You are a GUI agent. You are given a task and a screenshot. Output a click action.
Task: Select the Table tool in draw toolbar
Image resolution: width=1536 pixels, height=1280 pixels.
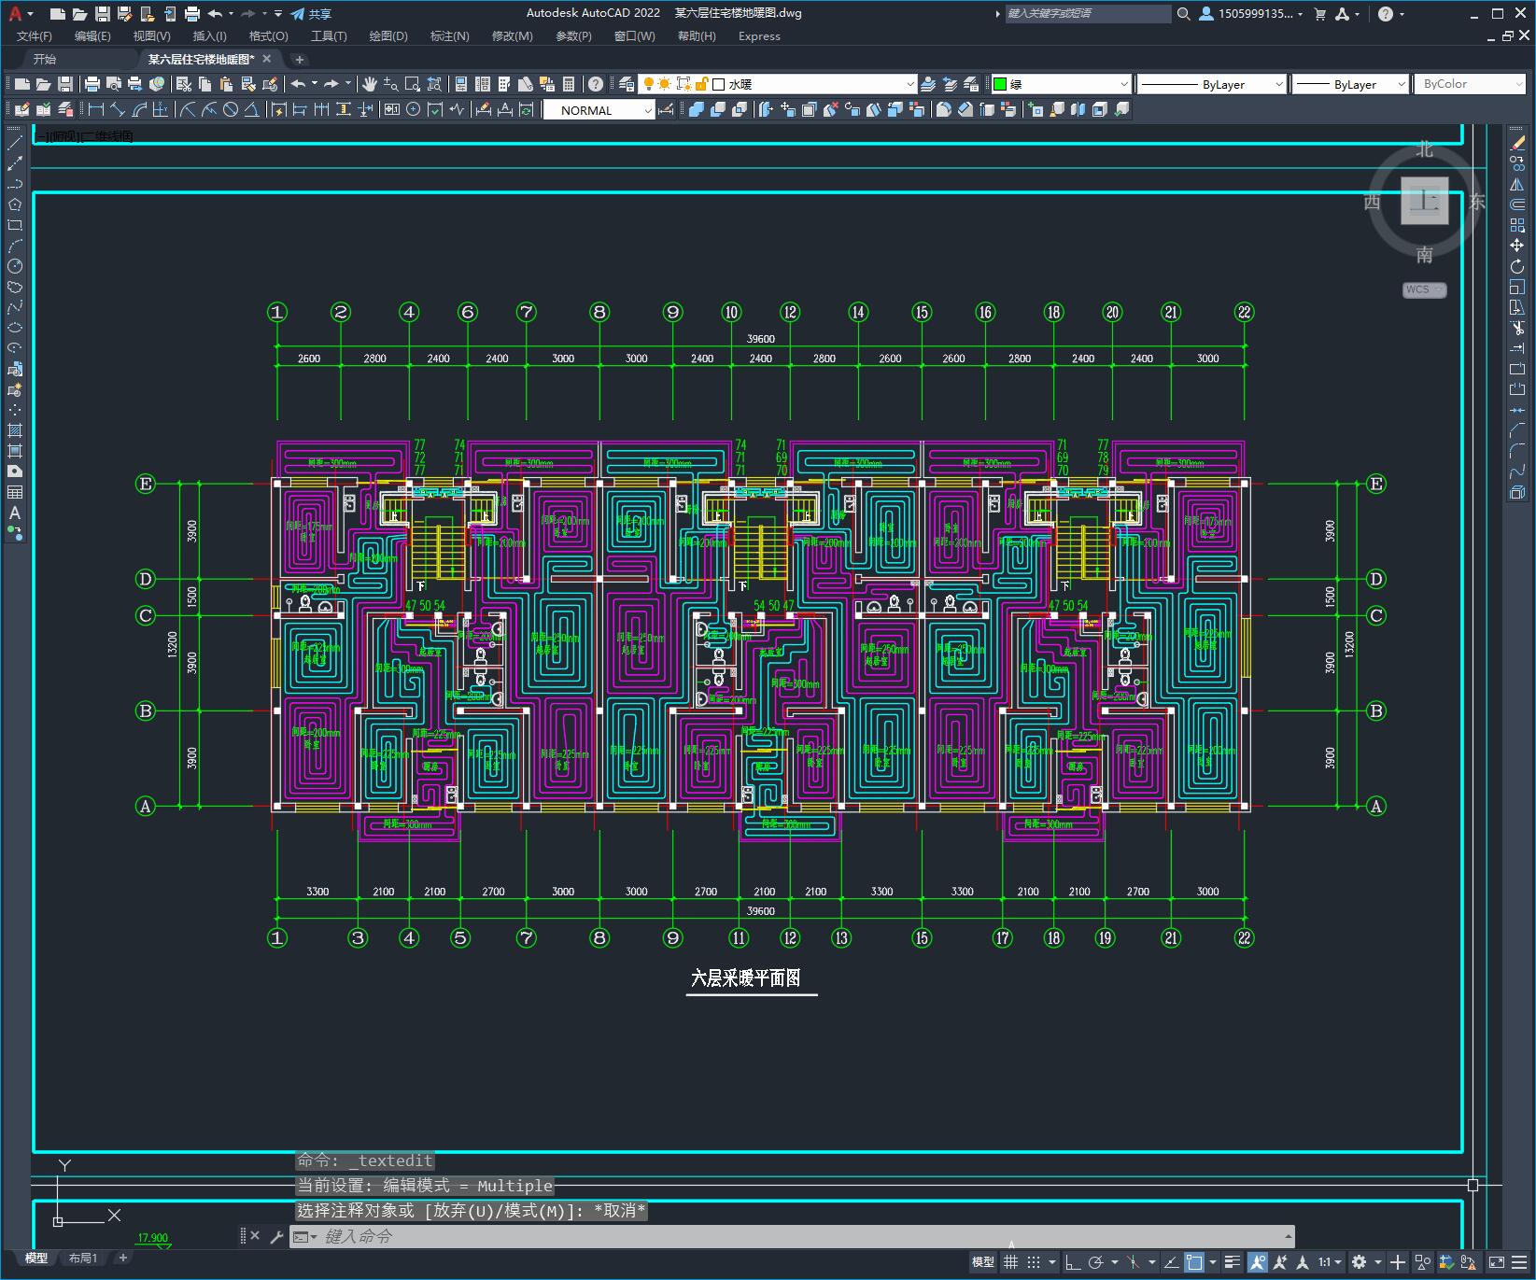coord(14,492)
